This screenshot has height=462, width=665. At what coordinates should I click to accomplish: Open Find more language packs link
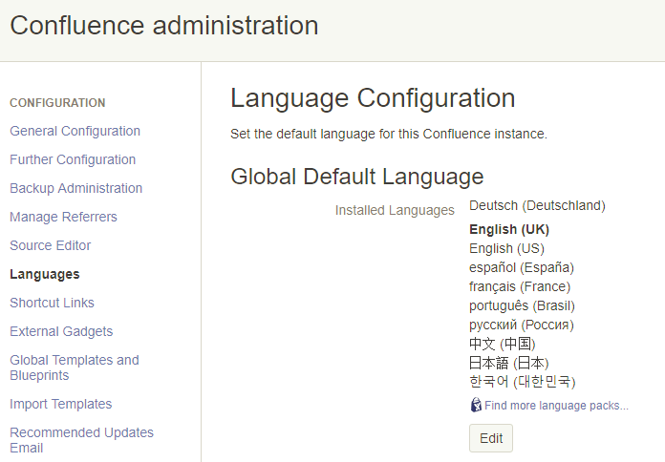(556, 406)
